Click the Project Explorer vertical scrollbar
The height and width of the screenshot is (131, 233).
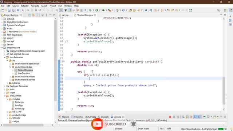point(55,61)
